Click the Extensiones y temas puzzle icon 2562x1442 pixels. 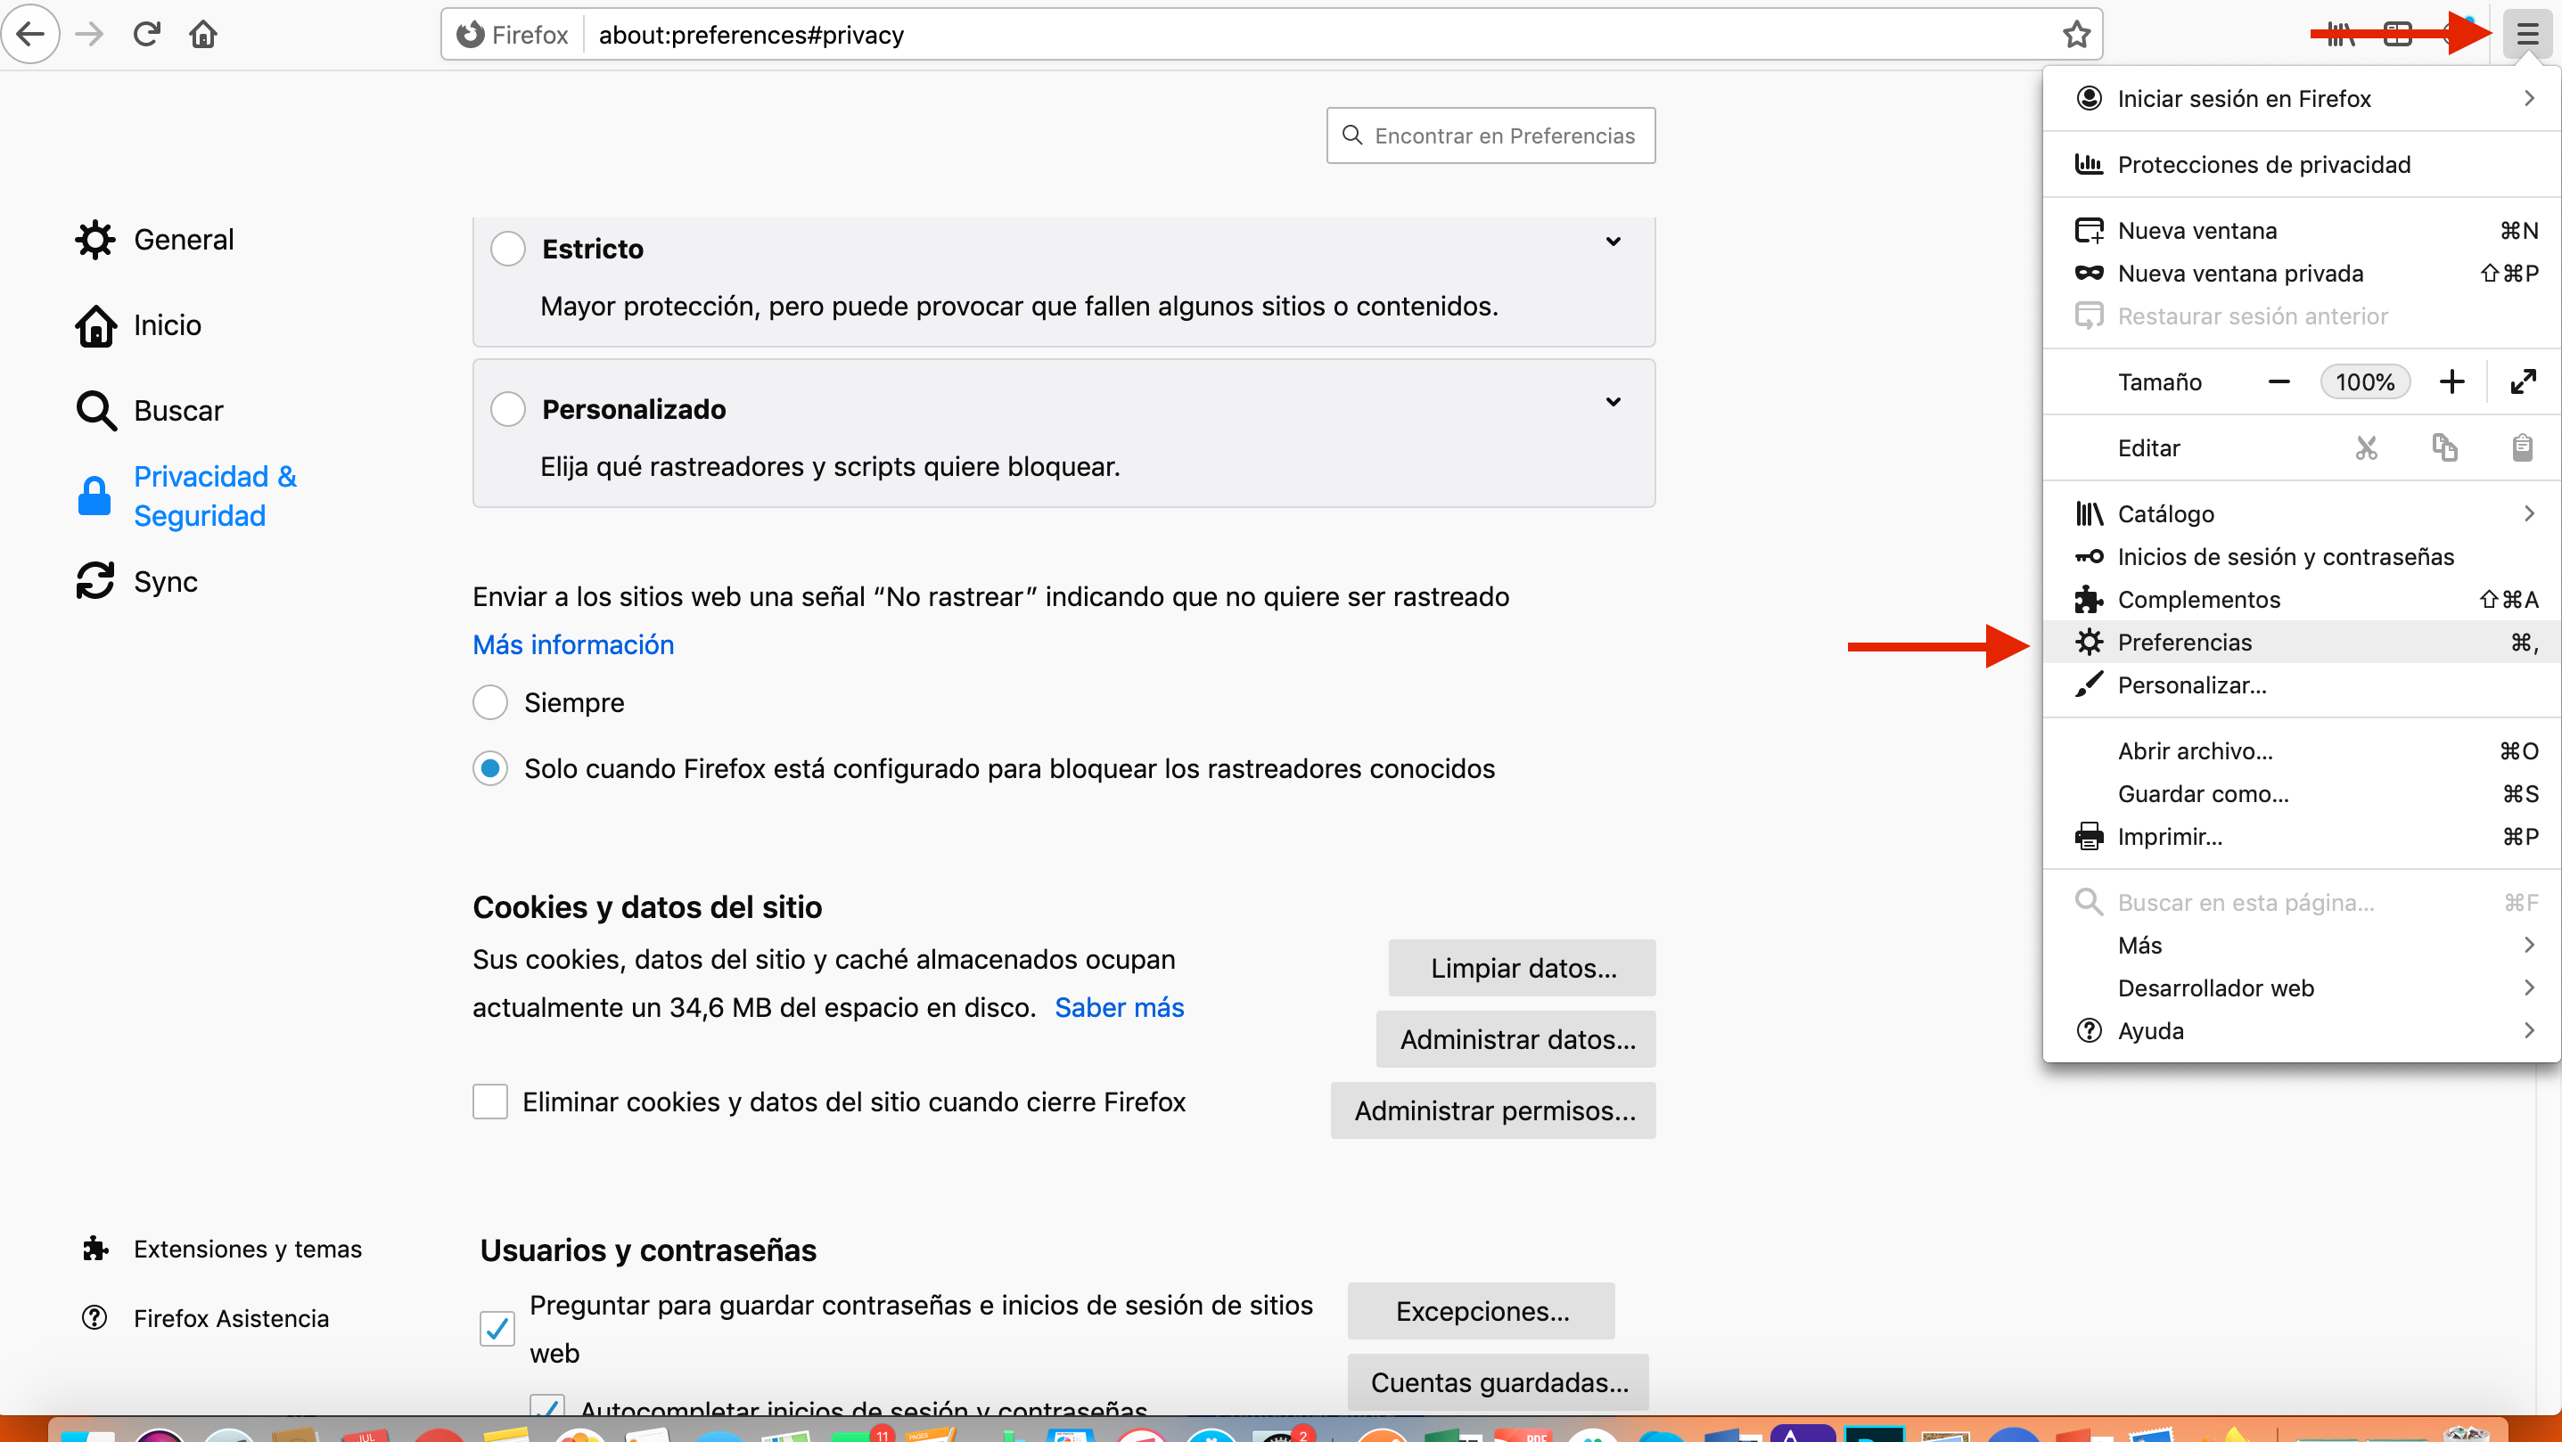94,1248
